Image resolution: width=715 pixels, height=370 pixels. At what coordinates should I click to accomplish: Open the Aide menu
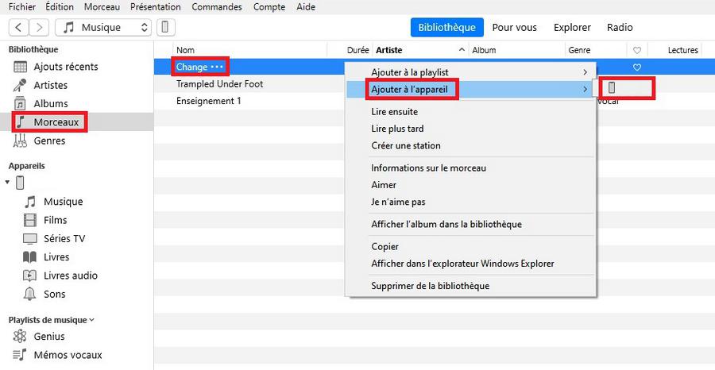pyautogui.click(x=306, y=7)
